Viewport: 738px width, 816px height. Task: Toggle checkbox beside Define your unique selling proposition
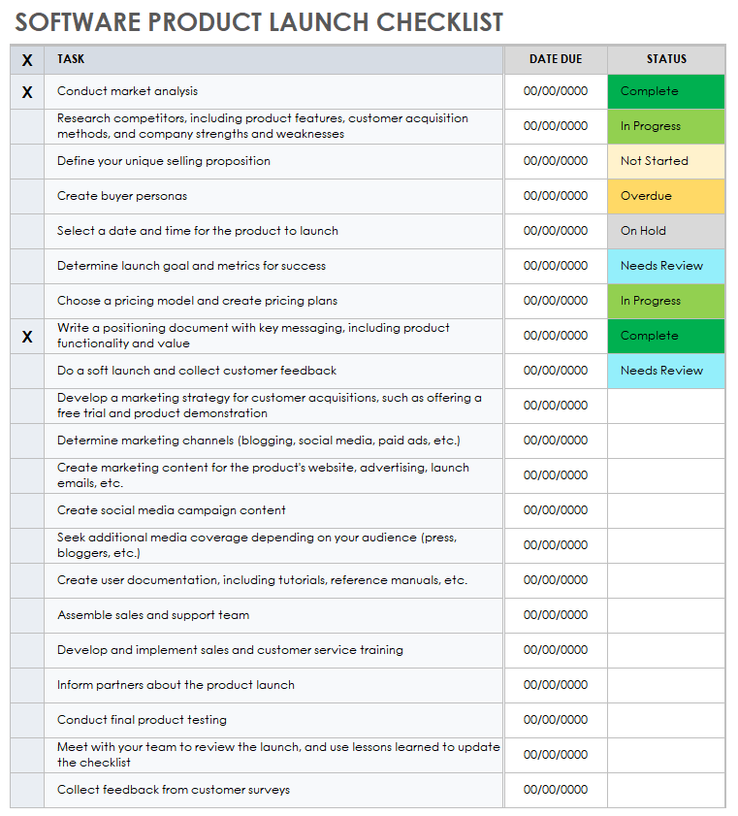(27, 161)
